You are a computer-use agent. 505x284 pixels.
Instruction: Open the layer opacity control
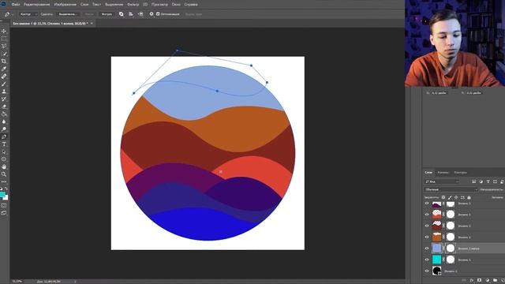point(492,189)
